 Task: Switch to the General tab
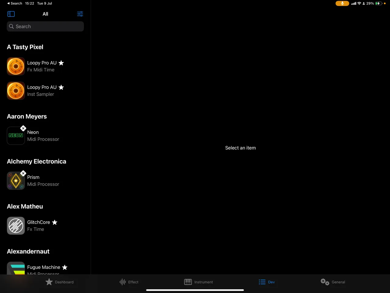pos(333,282)
